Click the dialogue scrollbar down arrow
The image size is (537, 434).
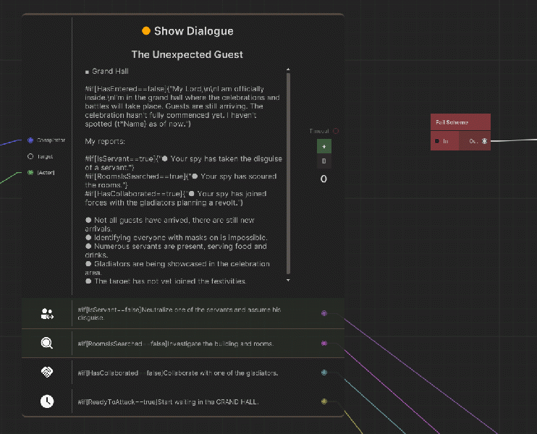pyautogui.click(x=288, y=280)
